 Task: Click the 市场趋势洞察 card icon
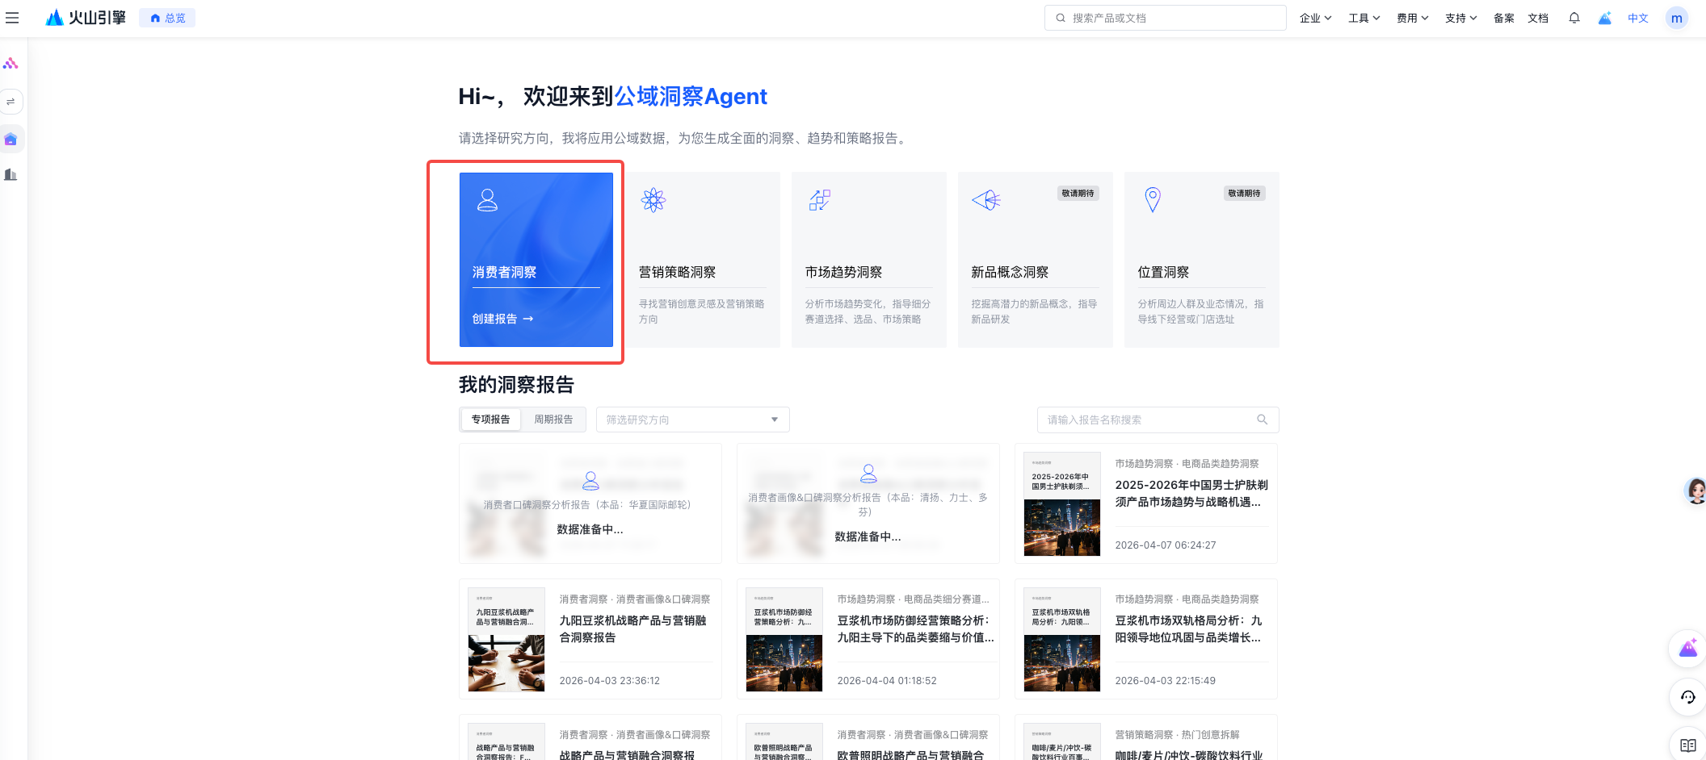point(820,199)
